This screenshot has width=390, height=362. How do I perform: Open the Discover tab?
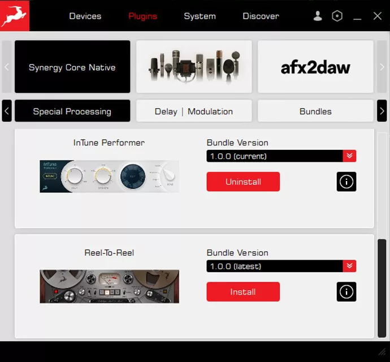(x=261, y=16)
